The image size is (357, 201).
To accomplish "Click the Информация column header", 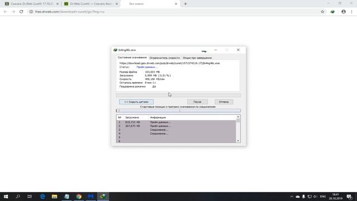I will 158,117.
